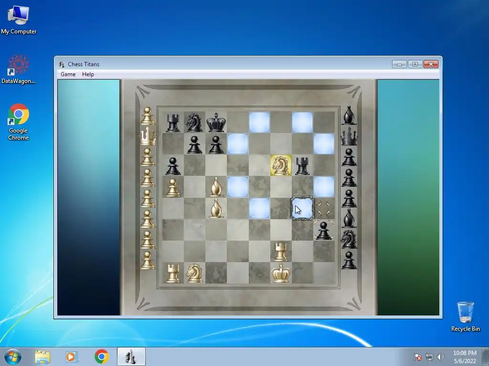
Task: Click the Chess Titans title bar icon
Action: click(62, 64)
